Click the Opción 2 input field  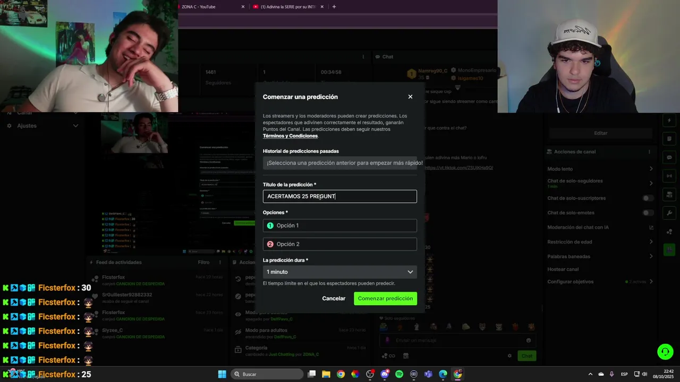tap(340, 244)
